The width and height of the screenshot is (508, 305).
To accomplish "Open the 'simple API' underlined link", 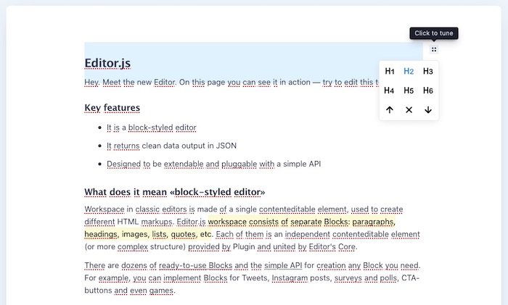I will click(x=283, y=266).
